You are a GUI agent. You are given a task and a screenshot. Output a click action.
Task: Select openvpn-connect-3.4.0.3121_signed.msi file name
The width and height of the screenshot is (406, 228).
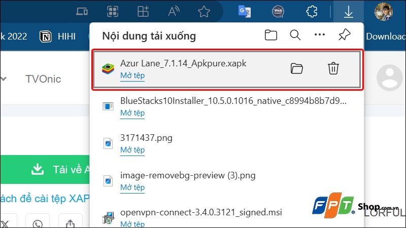(x=201, y=212)
